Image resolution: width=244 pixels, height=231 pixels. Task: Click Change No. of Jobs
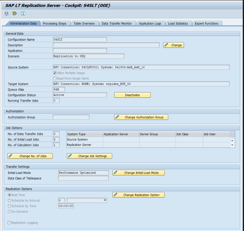click(x=30, y=156)
